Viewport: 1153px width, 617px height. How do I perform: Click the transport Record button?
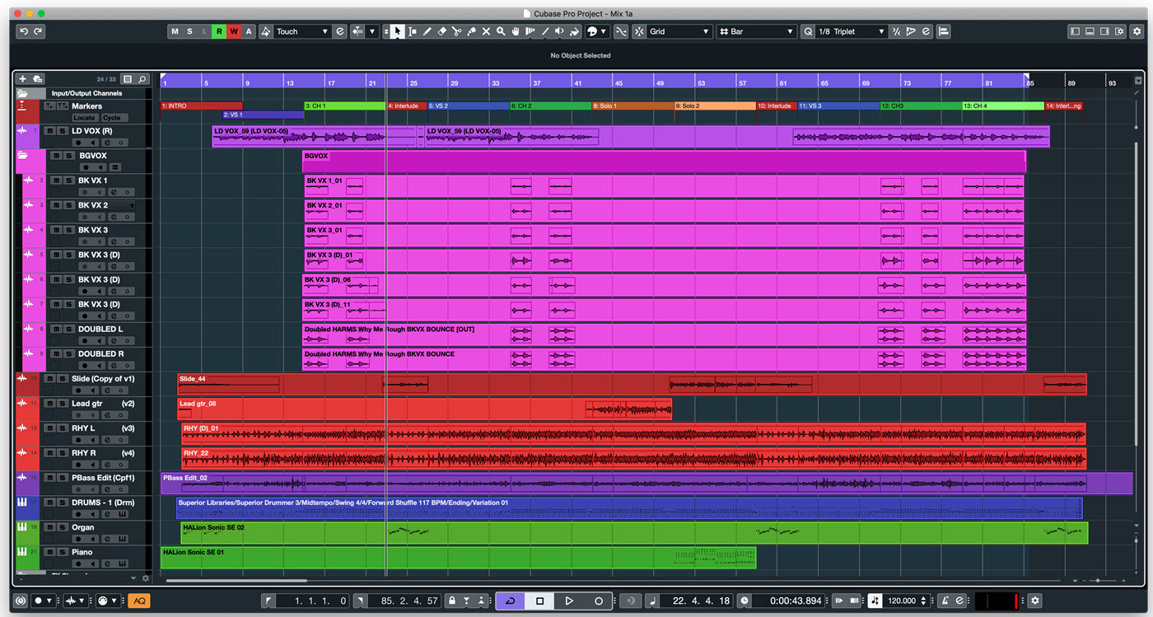coord(599,601)
